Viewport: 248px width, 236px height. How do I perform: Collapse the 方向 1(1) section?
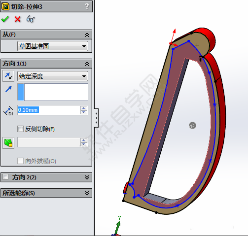click(x=87, y=64)
